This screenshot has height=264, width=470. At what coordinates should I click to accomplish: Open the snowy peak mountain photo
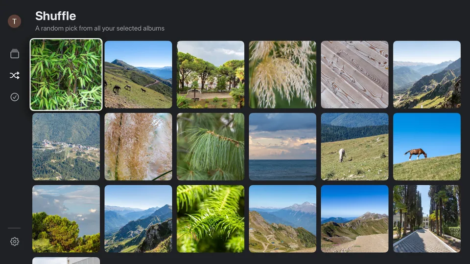pos(282,219)
